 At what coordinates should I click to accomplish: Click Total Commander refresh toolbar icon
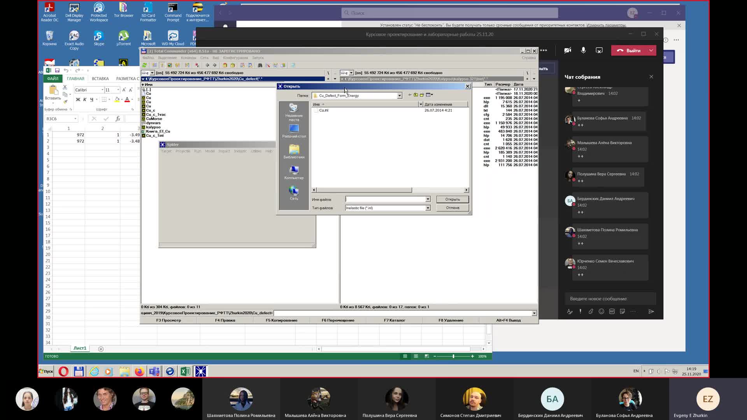tap(144, 65)
